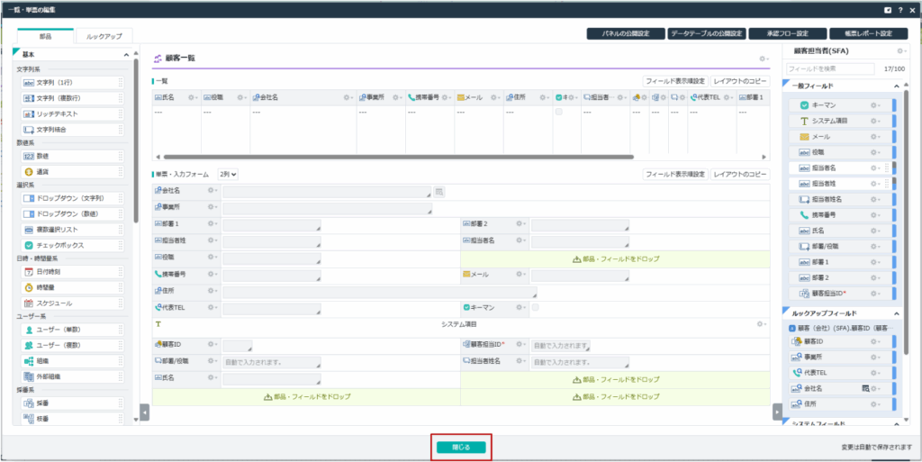Select the 通貨 currency part icon
This screenshot has width=922, height=462.
click(29, 171)
